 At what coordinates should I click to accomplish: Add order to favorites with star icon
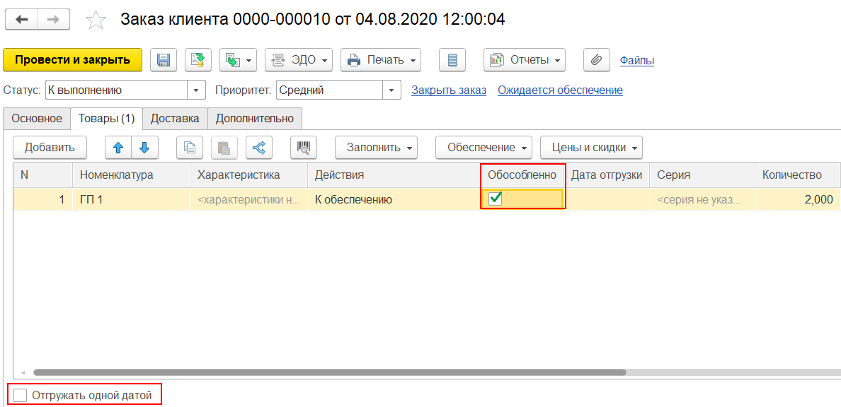click(96, 20)
